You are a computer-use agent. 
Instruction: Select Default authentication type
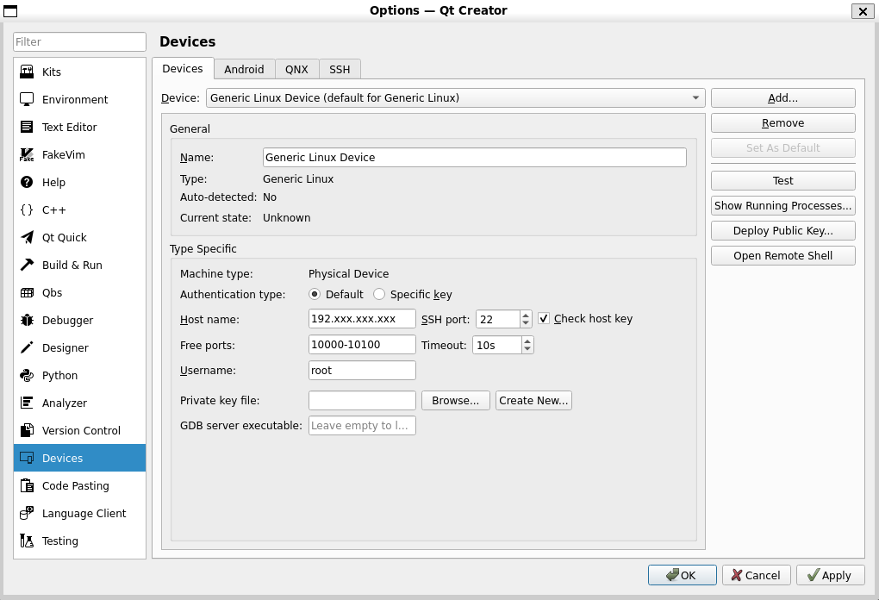(x=315, y=294)
